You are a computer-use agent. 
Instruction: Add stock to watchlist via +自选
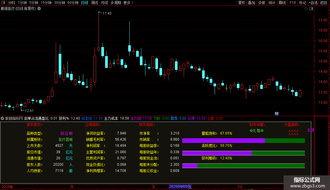tap(313, 3)
